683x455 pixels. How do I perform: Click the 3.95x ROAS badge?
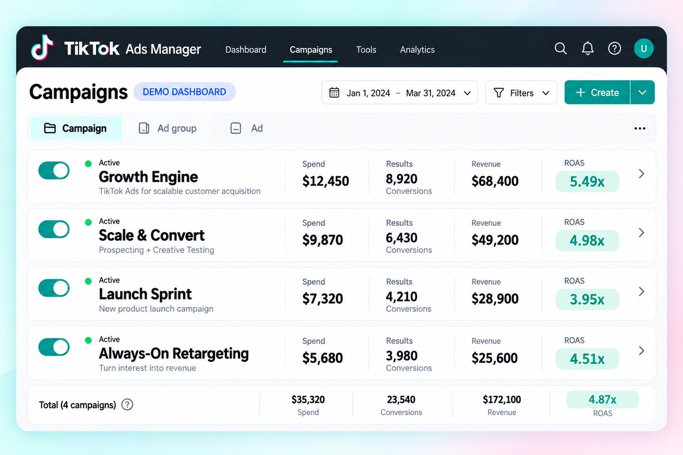pyautogui.click(x=587, y=299)
